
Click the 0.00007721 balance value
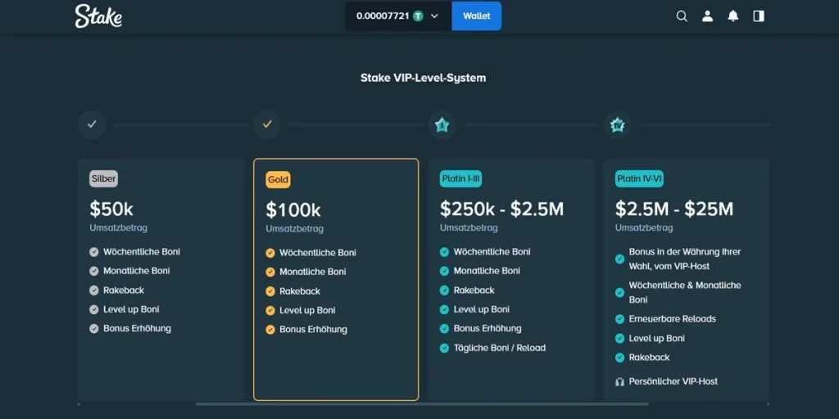coord(383,16)
